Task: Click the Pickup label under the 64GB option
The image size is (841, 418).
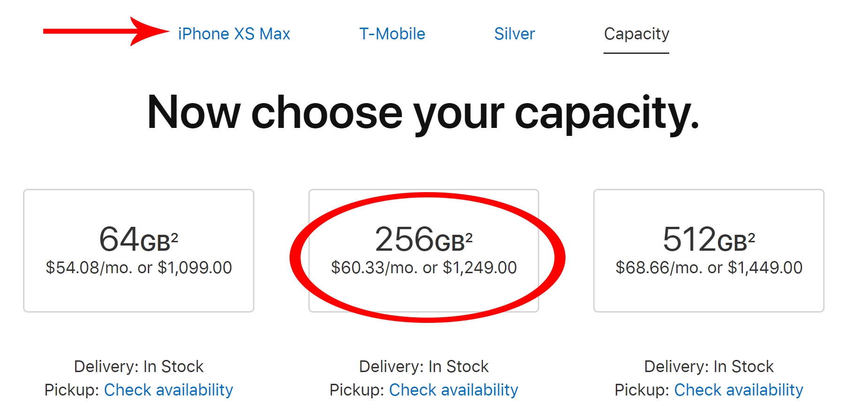Action: pyautogui.click(x=71, y=390)
